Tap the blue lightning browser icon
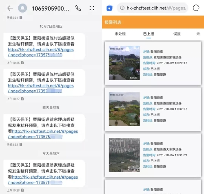Image resolution: width=204 pixels, height=194 pixels. point(109,8)
